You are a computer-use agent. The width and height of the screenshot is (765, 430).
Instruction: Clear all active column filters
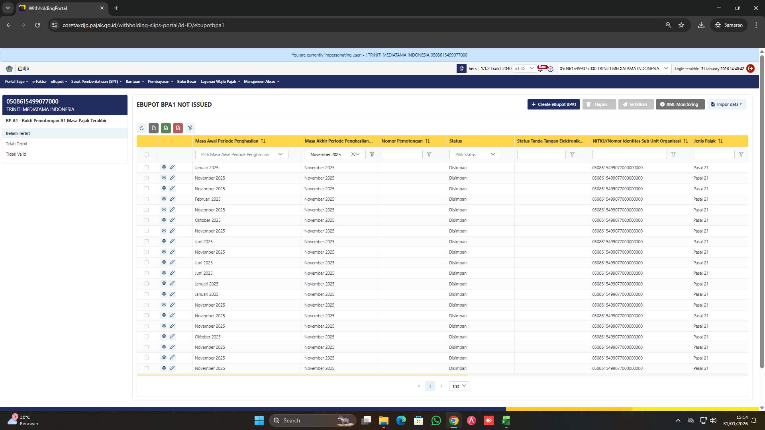coord(190,128)
